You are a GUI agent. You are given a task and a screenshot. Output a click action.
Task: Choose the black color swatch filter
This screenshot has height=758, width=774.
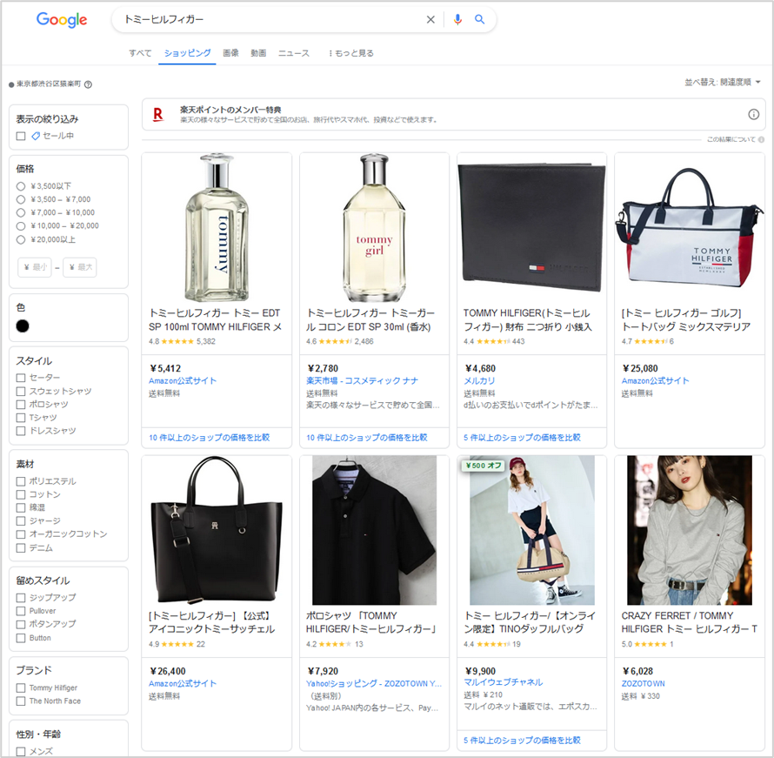23,326
